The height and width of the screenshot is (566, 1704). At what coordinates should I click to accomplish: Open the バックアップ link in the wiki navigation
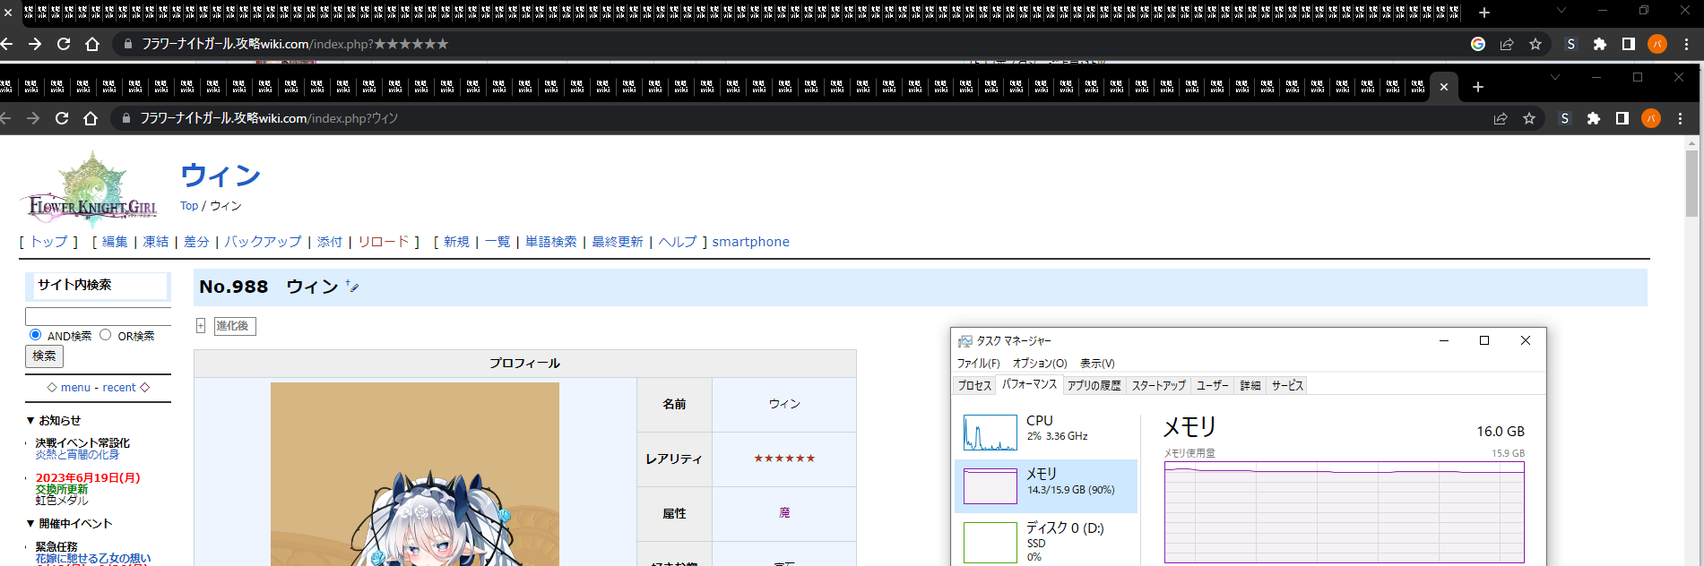(x=263, y=242)
